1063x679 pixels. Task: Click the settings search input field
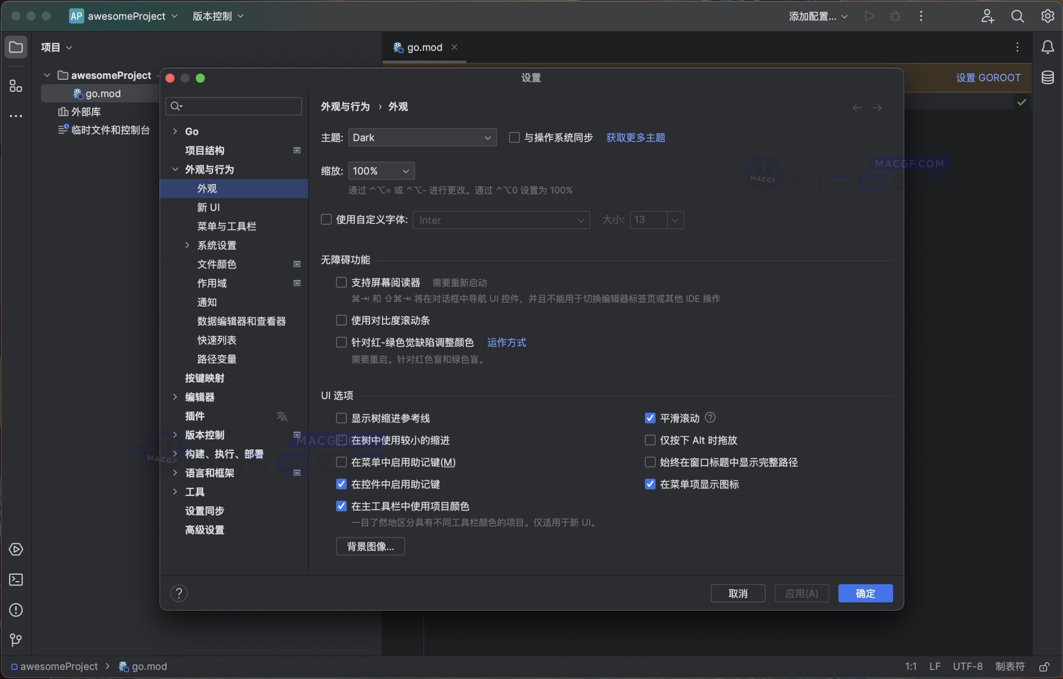pos(238,106)
